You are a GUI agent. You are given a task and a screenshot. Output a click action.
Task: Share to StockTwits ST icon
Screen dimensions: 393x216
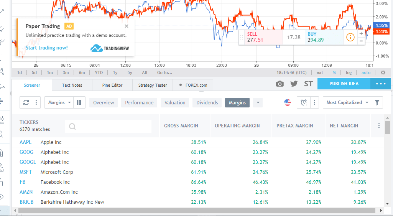tap(308, 84)
